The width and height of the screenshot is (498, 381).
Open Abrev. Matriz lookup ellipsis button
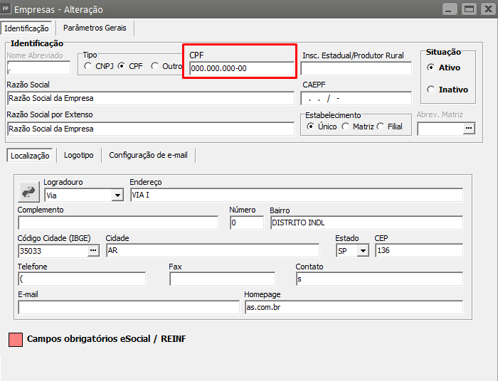pyautogui.click(x=468, y=128)
